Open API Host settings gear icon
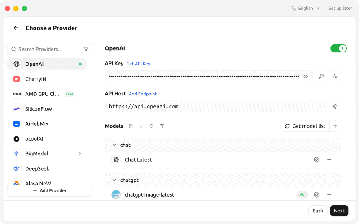 [x=335, y=107]
